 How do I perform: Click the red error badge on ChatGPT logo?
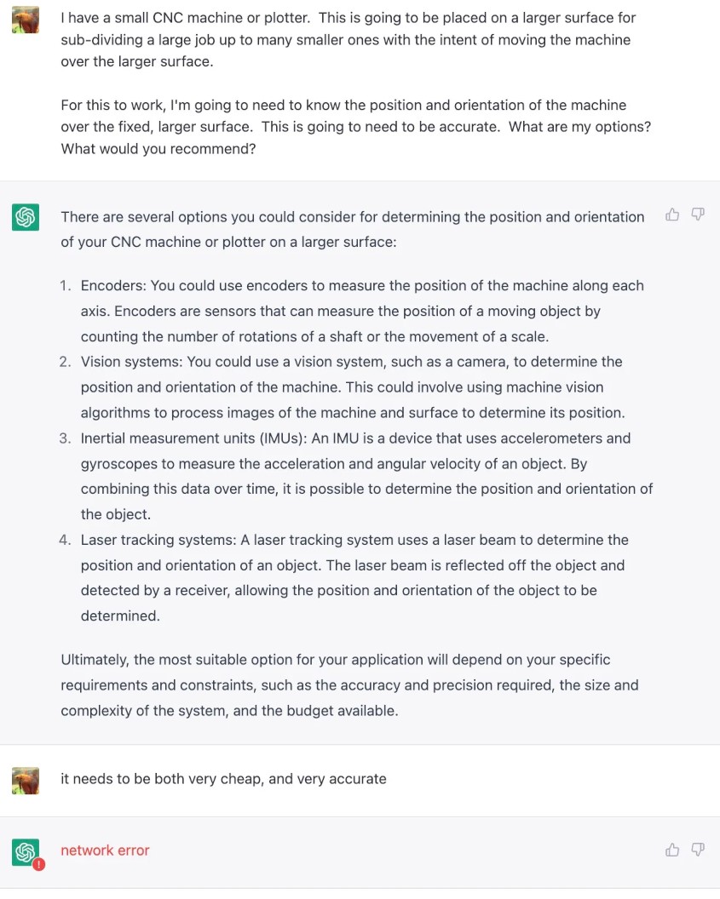[38, 863]
